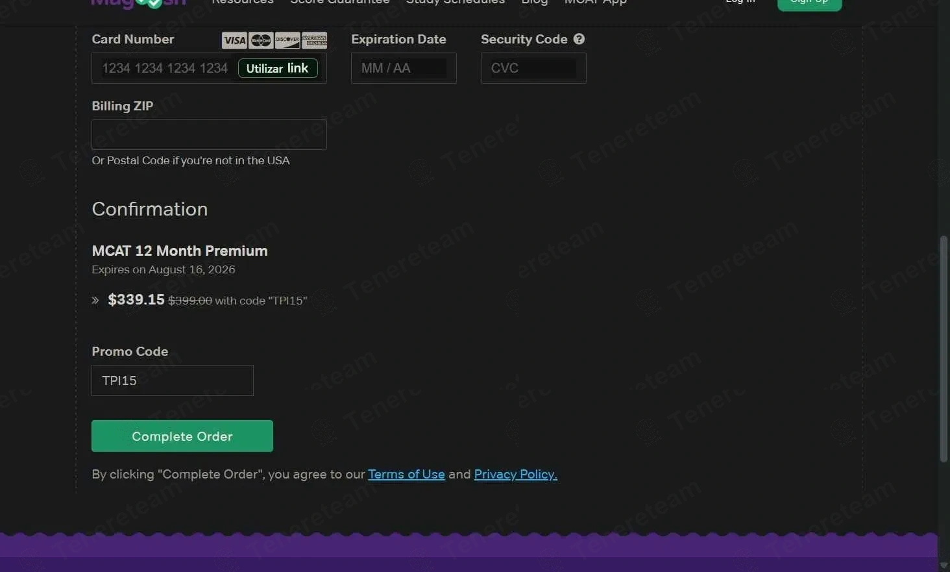950x572 pixels.
Task: Click the "Promo Code" label
Action: (x=130, y=351)
